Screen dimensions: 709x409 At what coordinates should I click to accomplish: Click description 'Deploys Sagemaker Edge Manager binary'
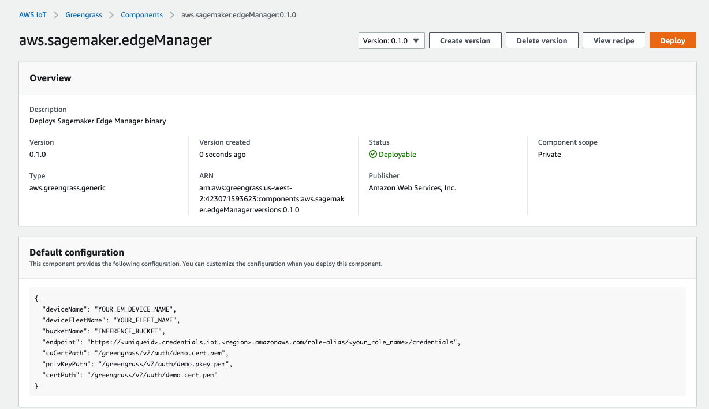[98, 121]
